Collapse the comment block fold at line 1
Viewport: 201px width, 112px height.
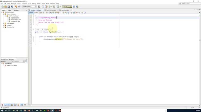point(33,15)
